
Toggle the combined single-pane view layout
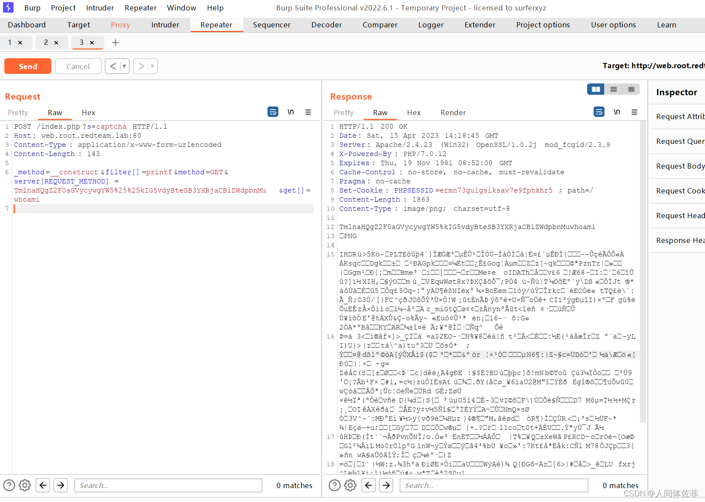point(631,89)
